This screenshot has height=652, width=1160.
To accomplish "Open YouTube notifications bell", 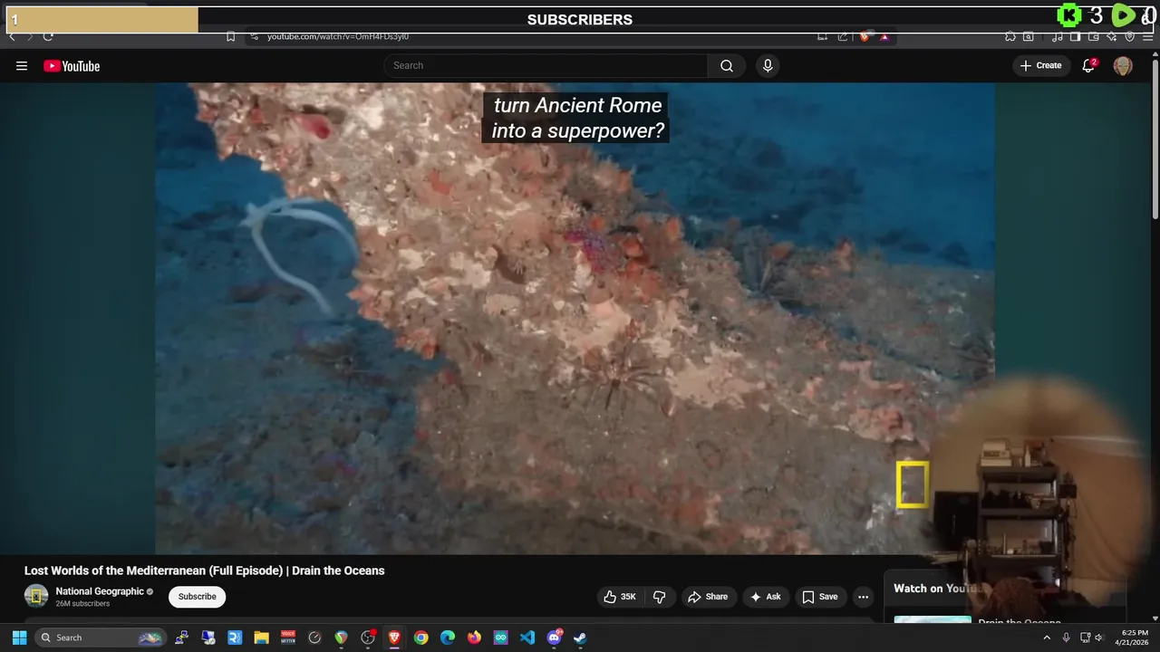I will coord(1088,65).
